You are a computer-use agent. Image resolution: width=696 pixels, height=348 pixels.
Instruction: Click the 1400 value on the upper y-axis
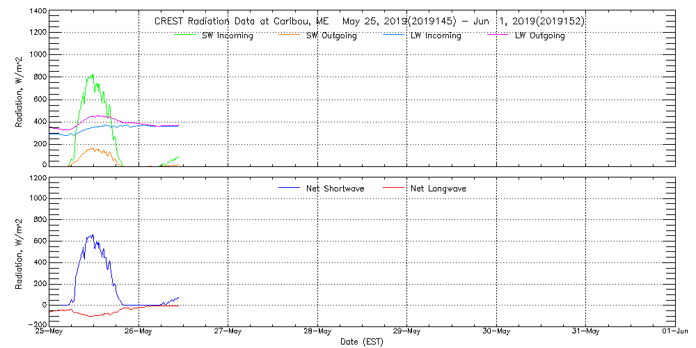tap(38, 12)
